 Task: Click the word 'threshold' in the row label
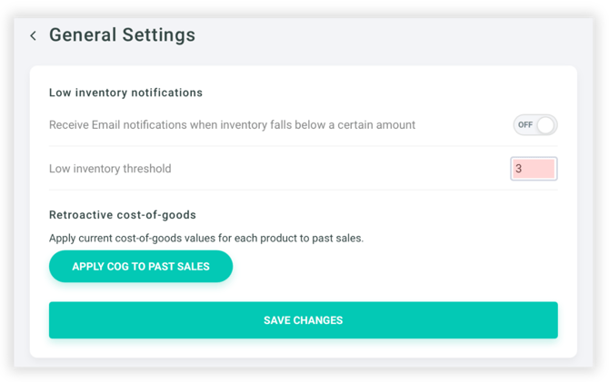146,169
